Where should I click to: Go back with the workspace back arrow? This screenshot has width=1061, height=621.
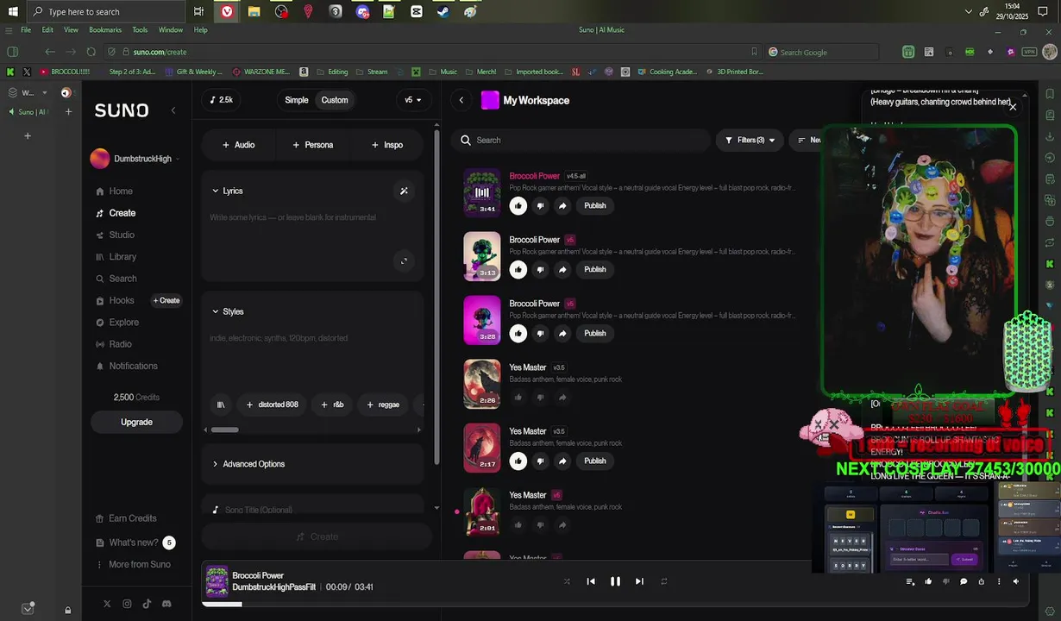(x=461, y=100)
